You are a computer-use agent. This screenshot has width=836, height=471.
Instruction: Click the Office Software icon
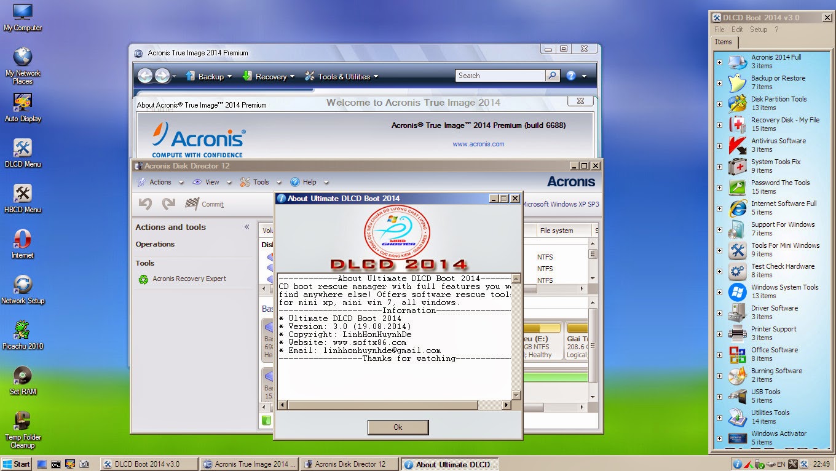click(737, 354)
